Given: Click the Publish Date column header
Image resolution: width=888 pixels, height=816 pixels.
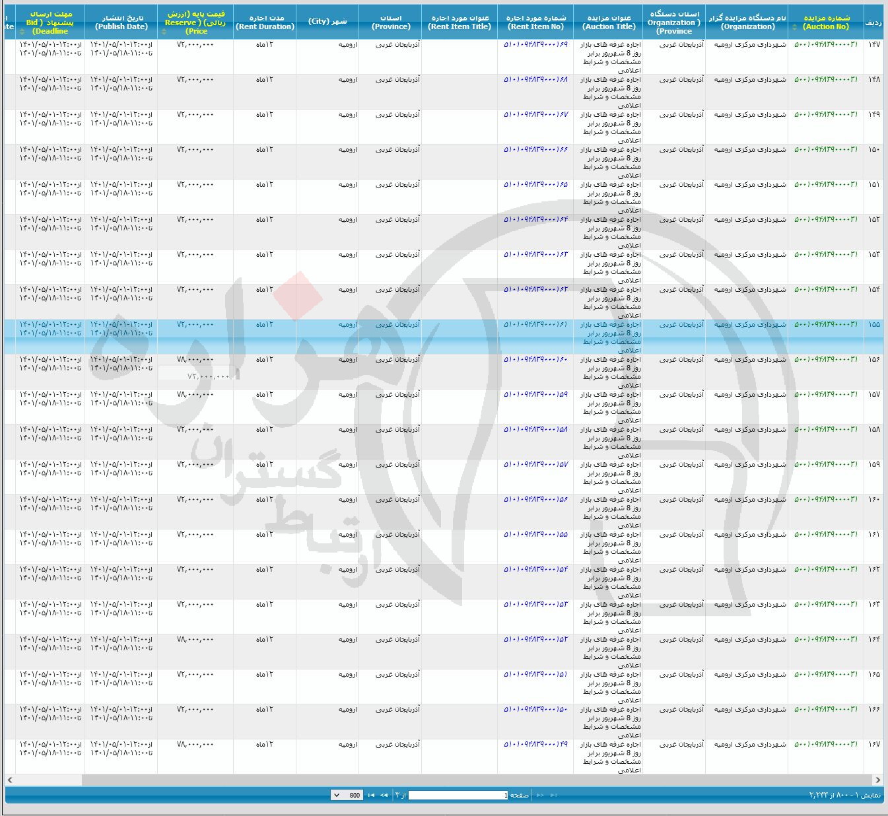Looking at the screenshot, I should [x=121, y=22].
